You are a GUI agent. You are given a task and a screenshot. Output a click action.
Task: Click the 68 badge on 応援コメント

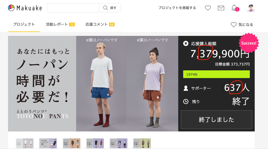[112, 25]
